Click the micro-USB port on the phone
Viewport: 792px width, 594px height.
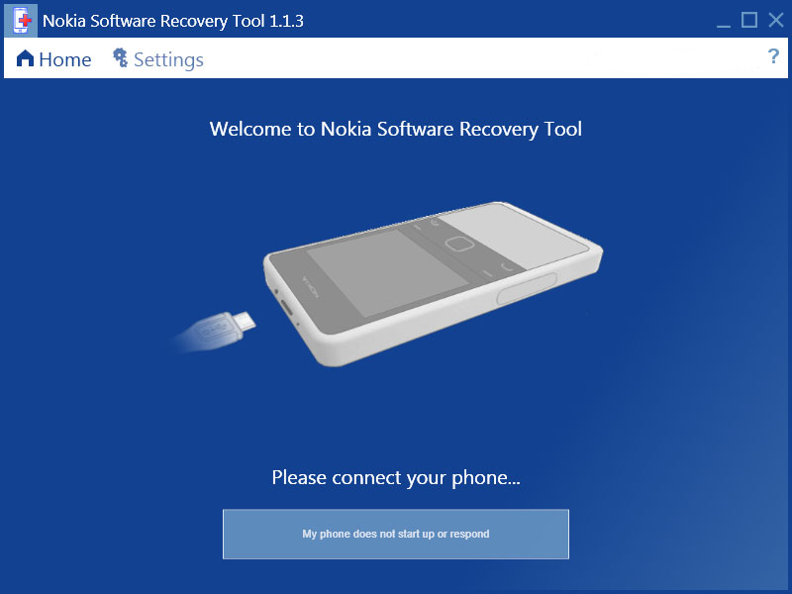click(286, 307)
